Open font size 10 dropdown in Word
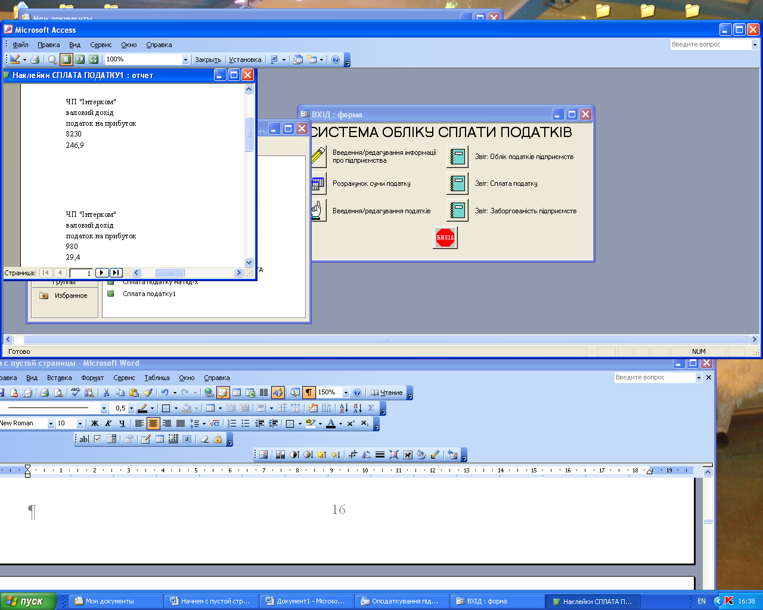The height and width of the screenshot is (610, 763). point(80,424)
